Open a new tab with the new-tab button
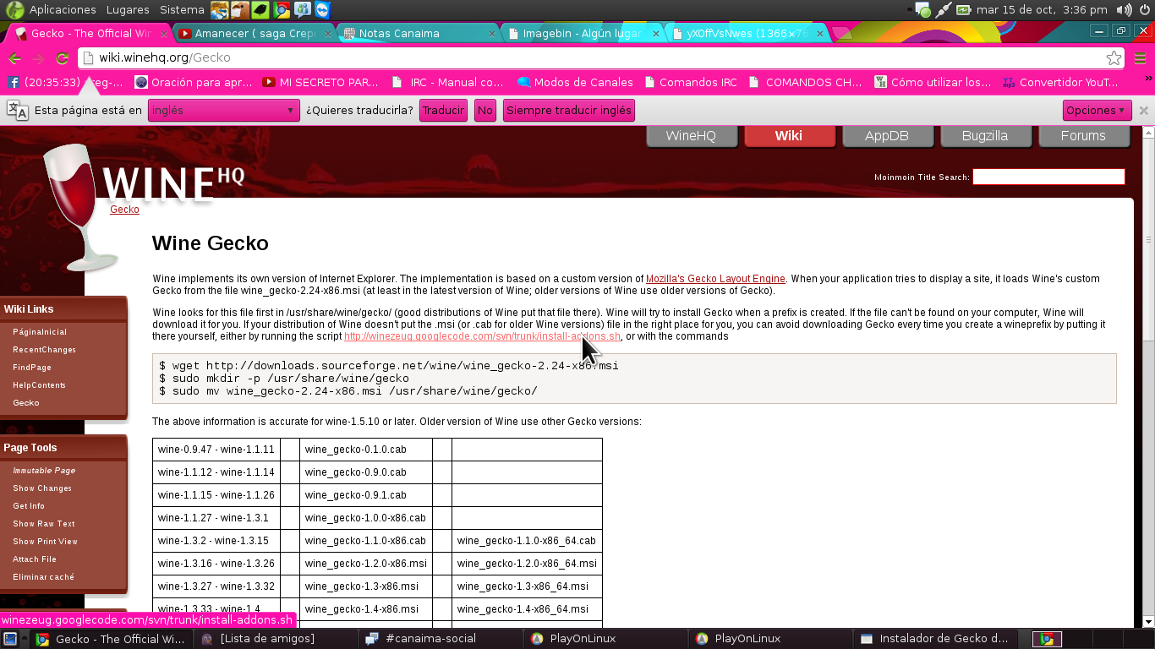This screenshot has height=649, width=1155. point(842,34)
